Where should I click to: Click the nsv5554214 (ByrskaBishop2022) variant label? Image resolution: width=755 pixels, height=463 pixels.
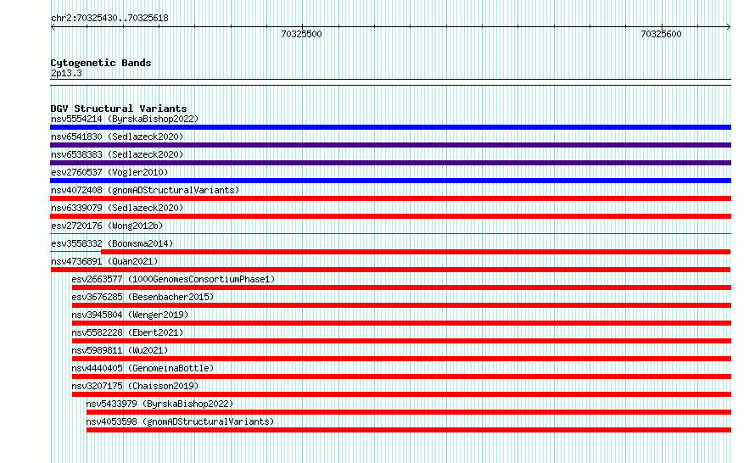[125, 119]
